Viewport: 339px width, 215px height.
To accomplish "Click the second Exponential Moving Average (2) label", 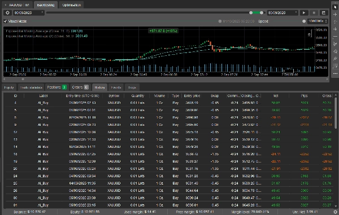I will coord(47,36).
